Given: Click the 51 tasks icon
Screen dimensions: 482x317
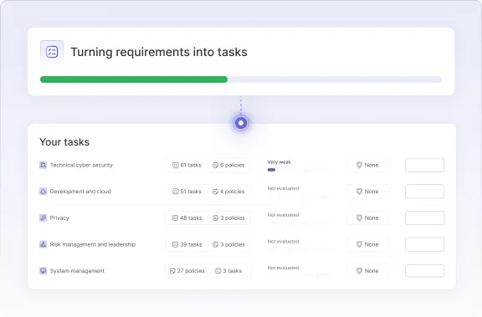Looking at the screenshot, I should click(x=176, y=192).
